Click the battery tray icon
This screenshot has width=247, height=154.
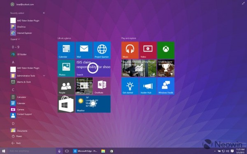219,151
